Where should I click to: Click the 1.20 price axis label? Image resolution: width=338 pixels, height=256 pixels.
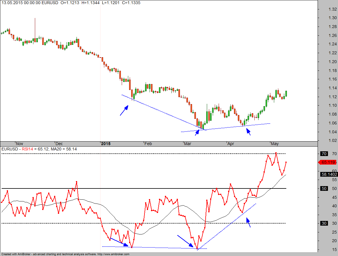333,62
